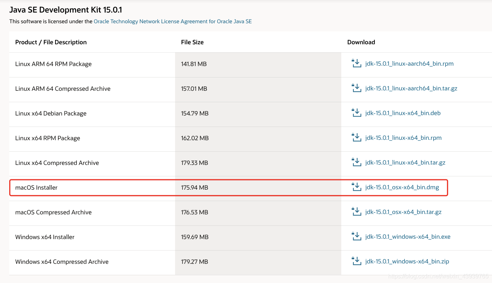
Task: Select macOS Compressed Archive label
Action: coord(53,213)
